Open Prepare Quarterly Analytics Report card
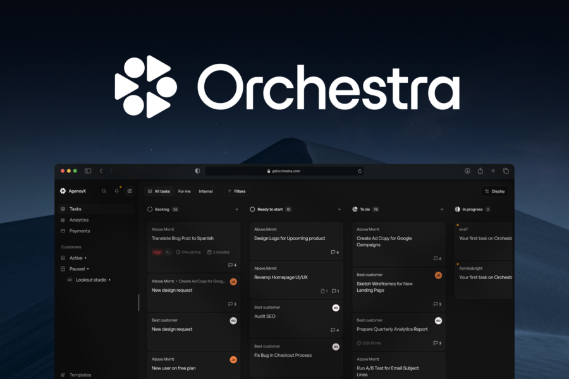 coord(398,332)
